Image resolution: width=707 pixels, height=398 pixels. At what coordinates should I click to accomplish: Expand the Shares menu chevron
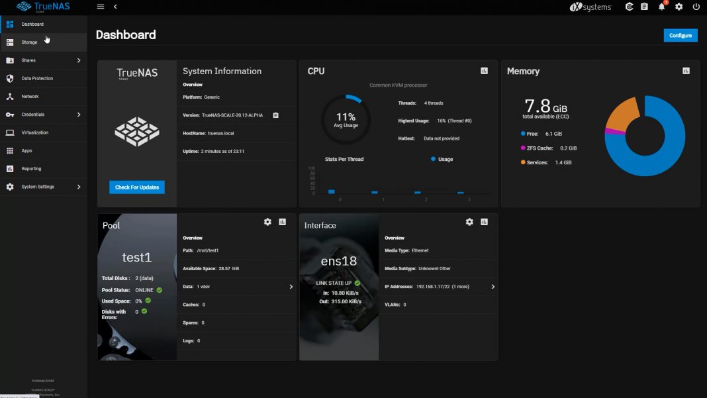click(x=79, y=60)
